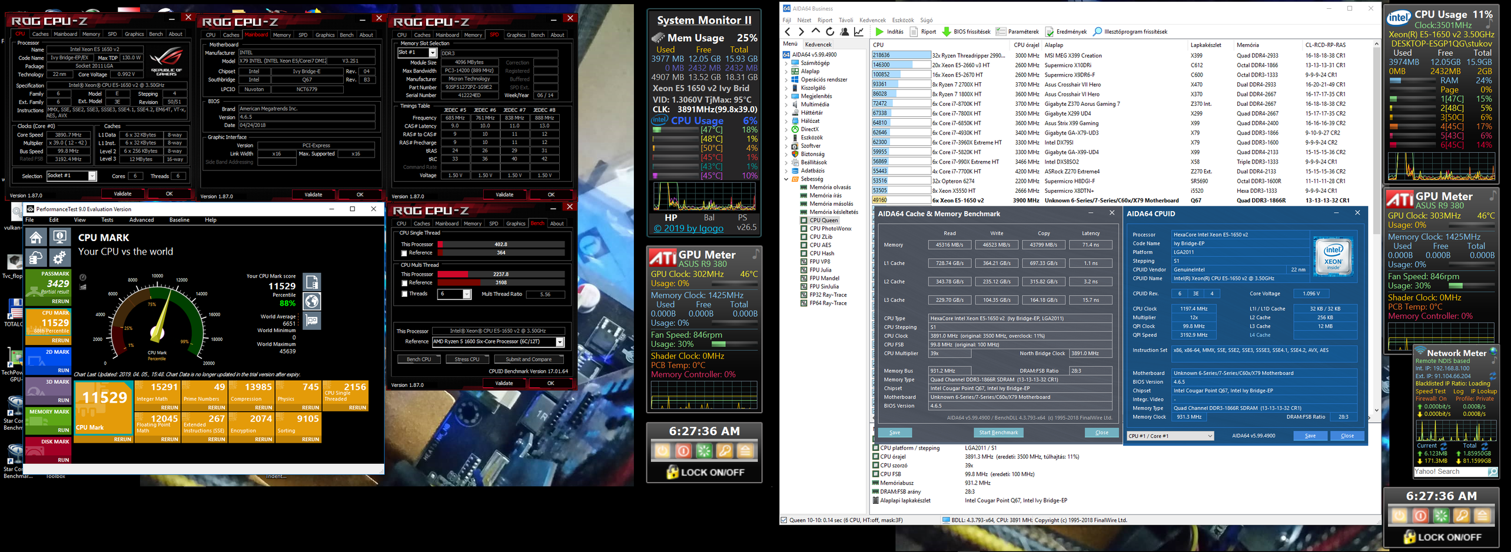The height and width of the screenshot is (552, 1511).
Task: Open the Tests menu in PerformanceTest
Action: point(107,220)
